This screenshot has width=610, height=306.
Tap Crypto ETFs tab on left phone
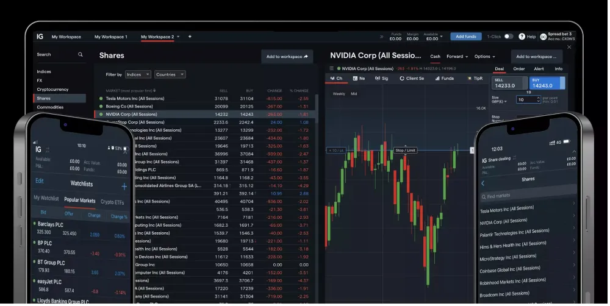112,202
